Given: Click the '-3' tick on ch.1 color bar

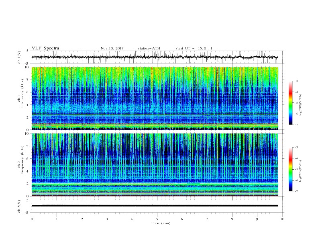Looking at the screenshot, I should pos(296,81).
